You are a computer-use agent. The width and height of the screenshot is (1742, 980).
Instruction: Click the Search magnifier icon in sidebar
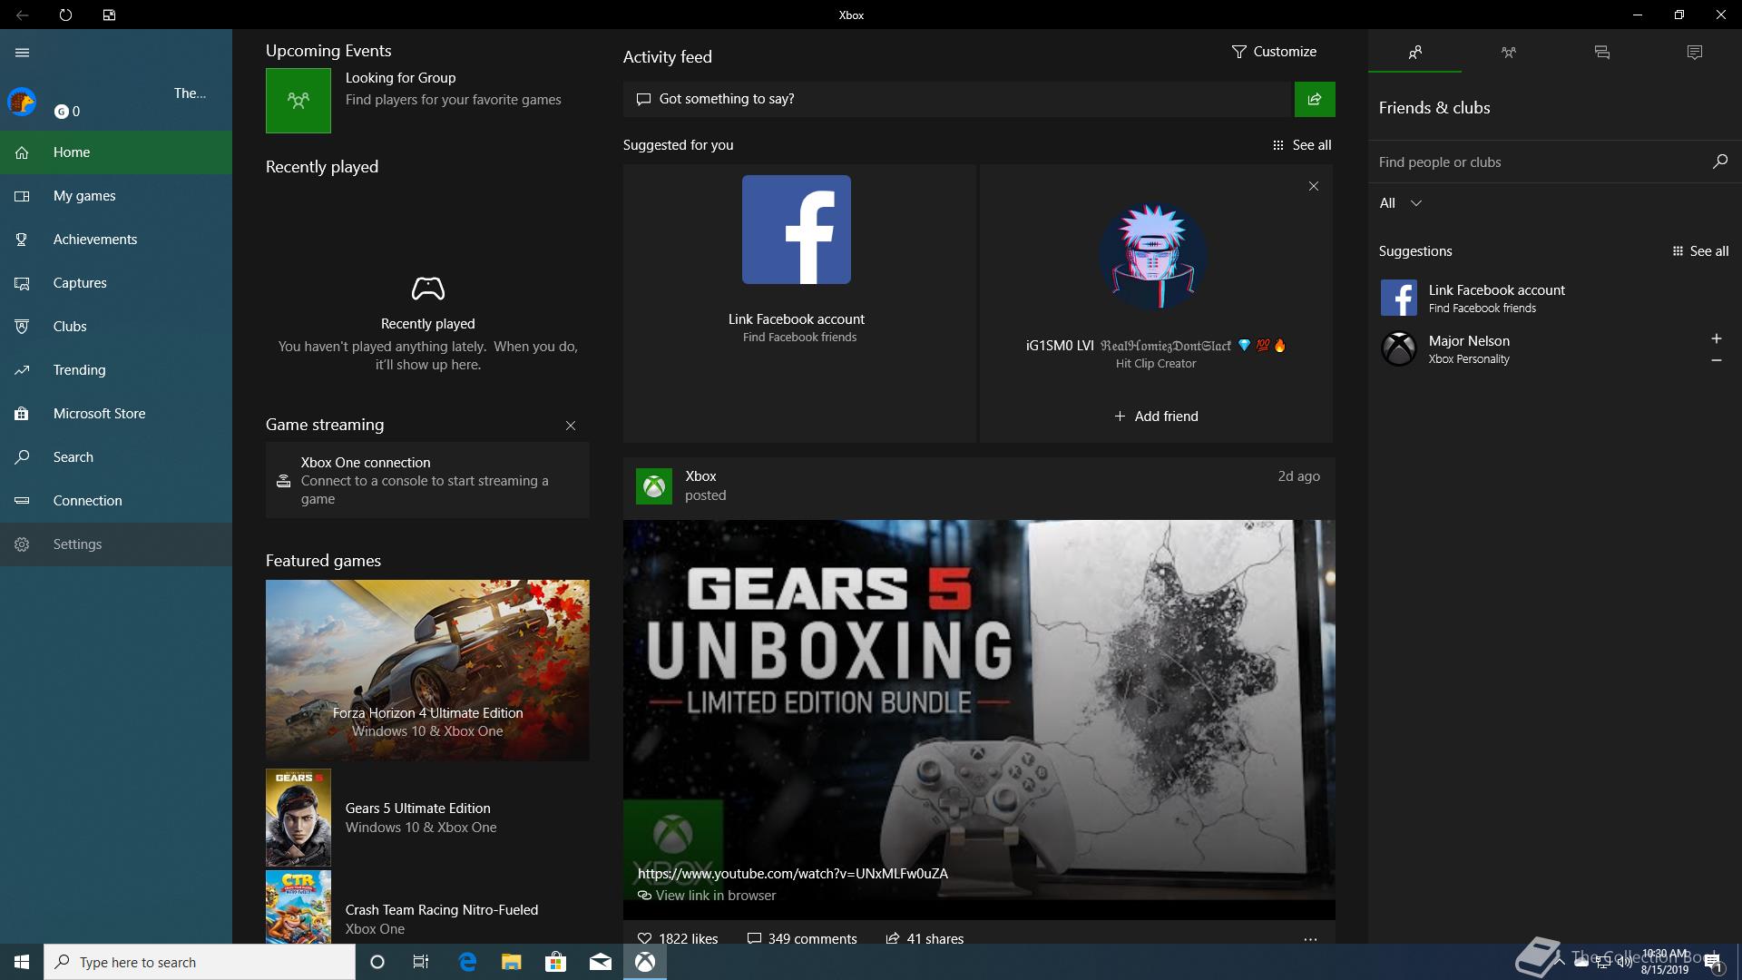22,457
